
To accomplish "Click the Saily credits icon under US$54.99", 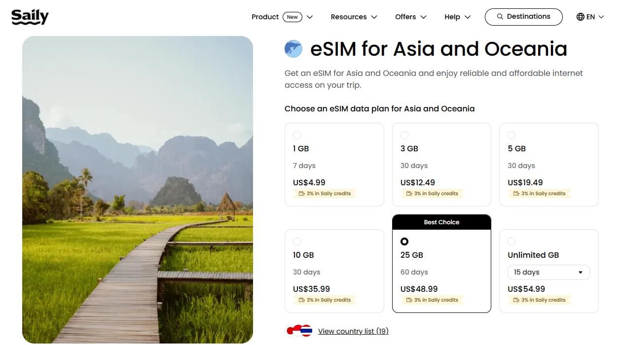I will [516, 300].
